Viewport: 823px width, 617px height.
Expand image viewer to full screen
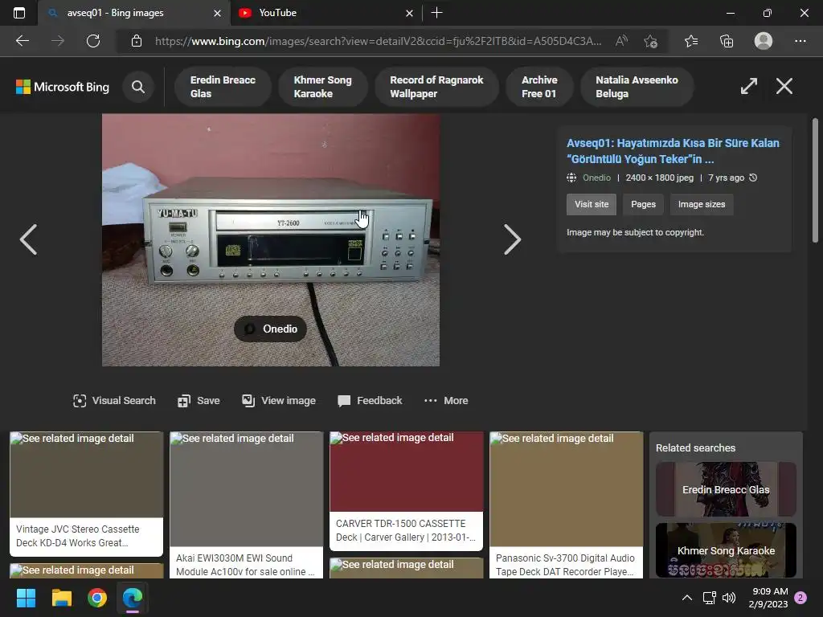coord(749,86)
